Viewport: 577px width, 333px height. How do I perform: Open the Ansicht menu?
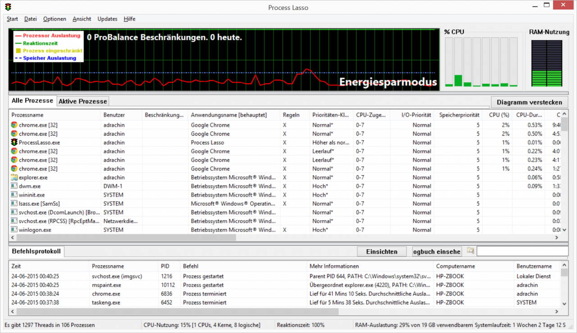pyautogui.click(x=82, y=19)
